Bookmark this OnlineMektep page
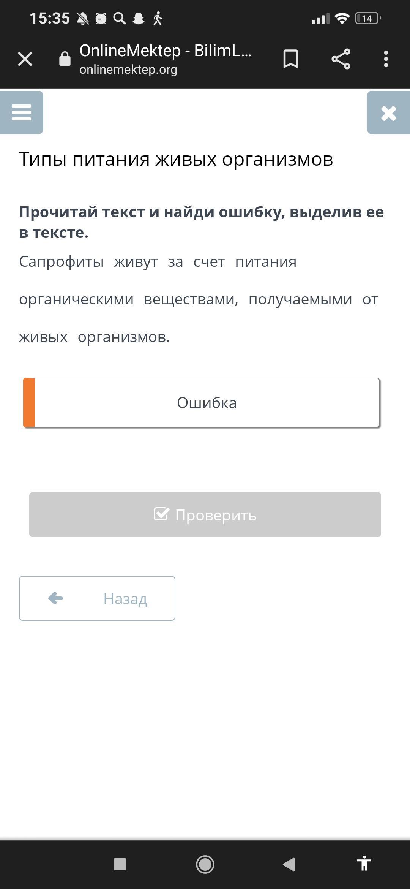The width and height of the screenshot is (410, 889). point(291,59)
